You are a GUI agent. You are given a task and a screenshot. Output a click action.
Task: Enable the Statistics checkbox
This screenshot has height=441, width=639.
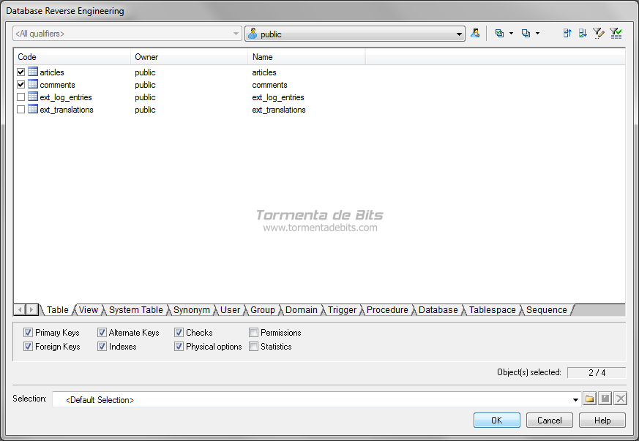click(x=253, y=347)
